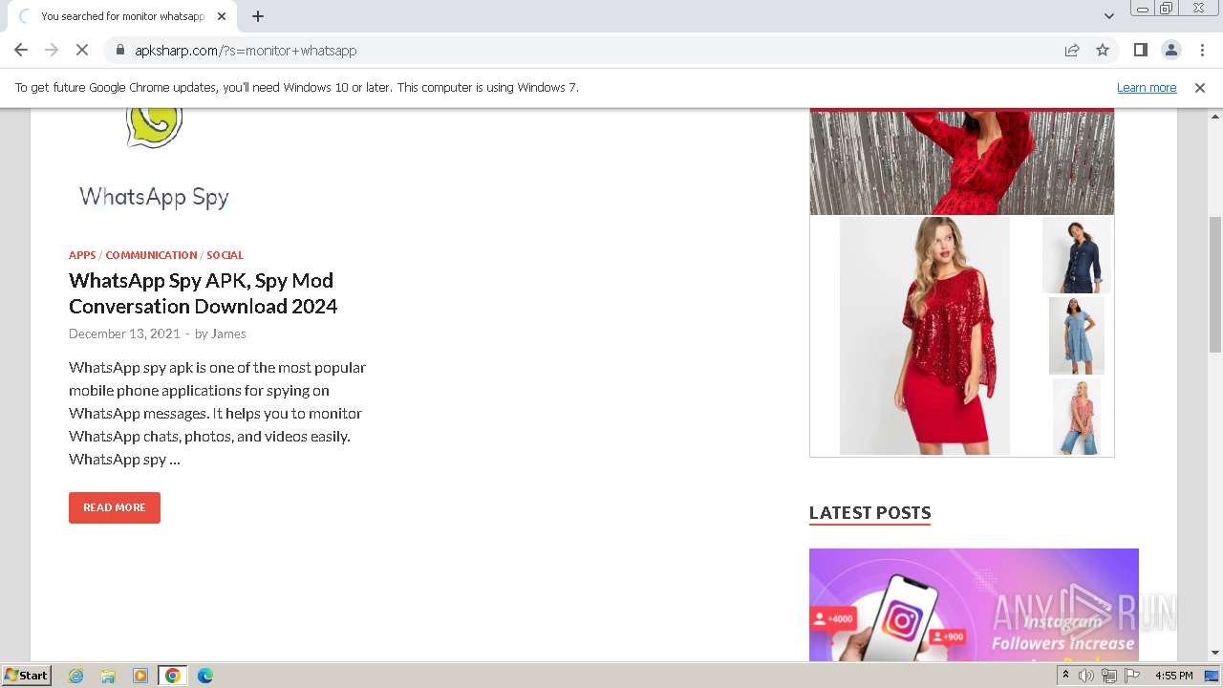Switch to Chrome in the taskbar

[x=172, y=676]
